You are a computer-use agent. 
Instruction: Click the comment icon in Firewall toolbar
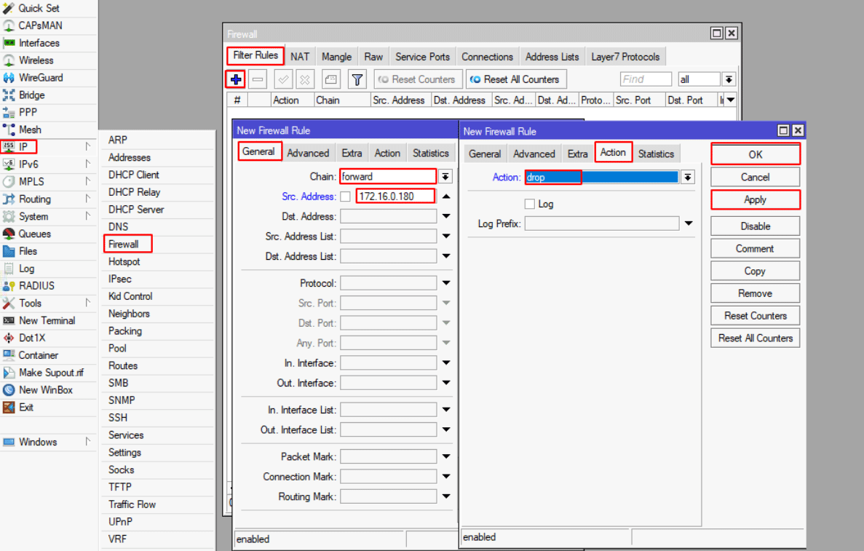click(x=330, y=79)
